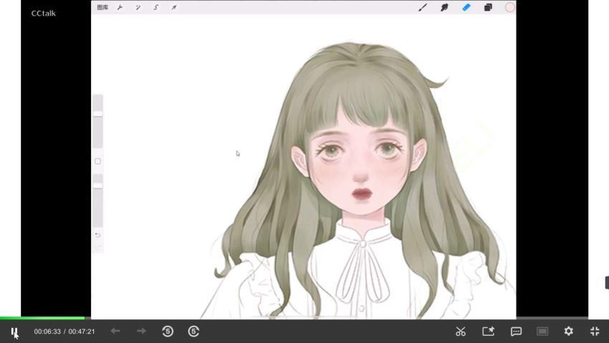Go to previous item with left arrow
Viewport: 609px width, 343px height.
coord(115,331)
